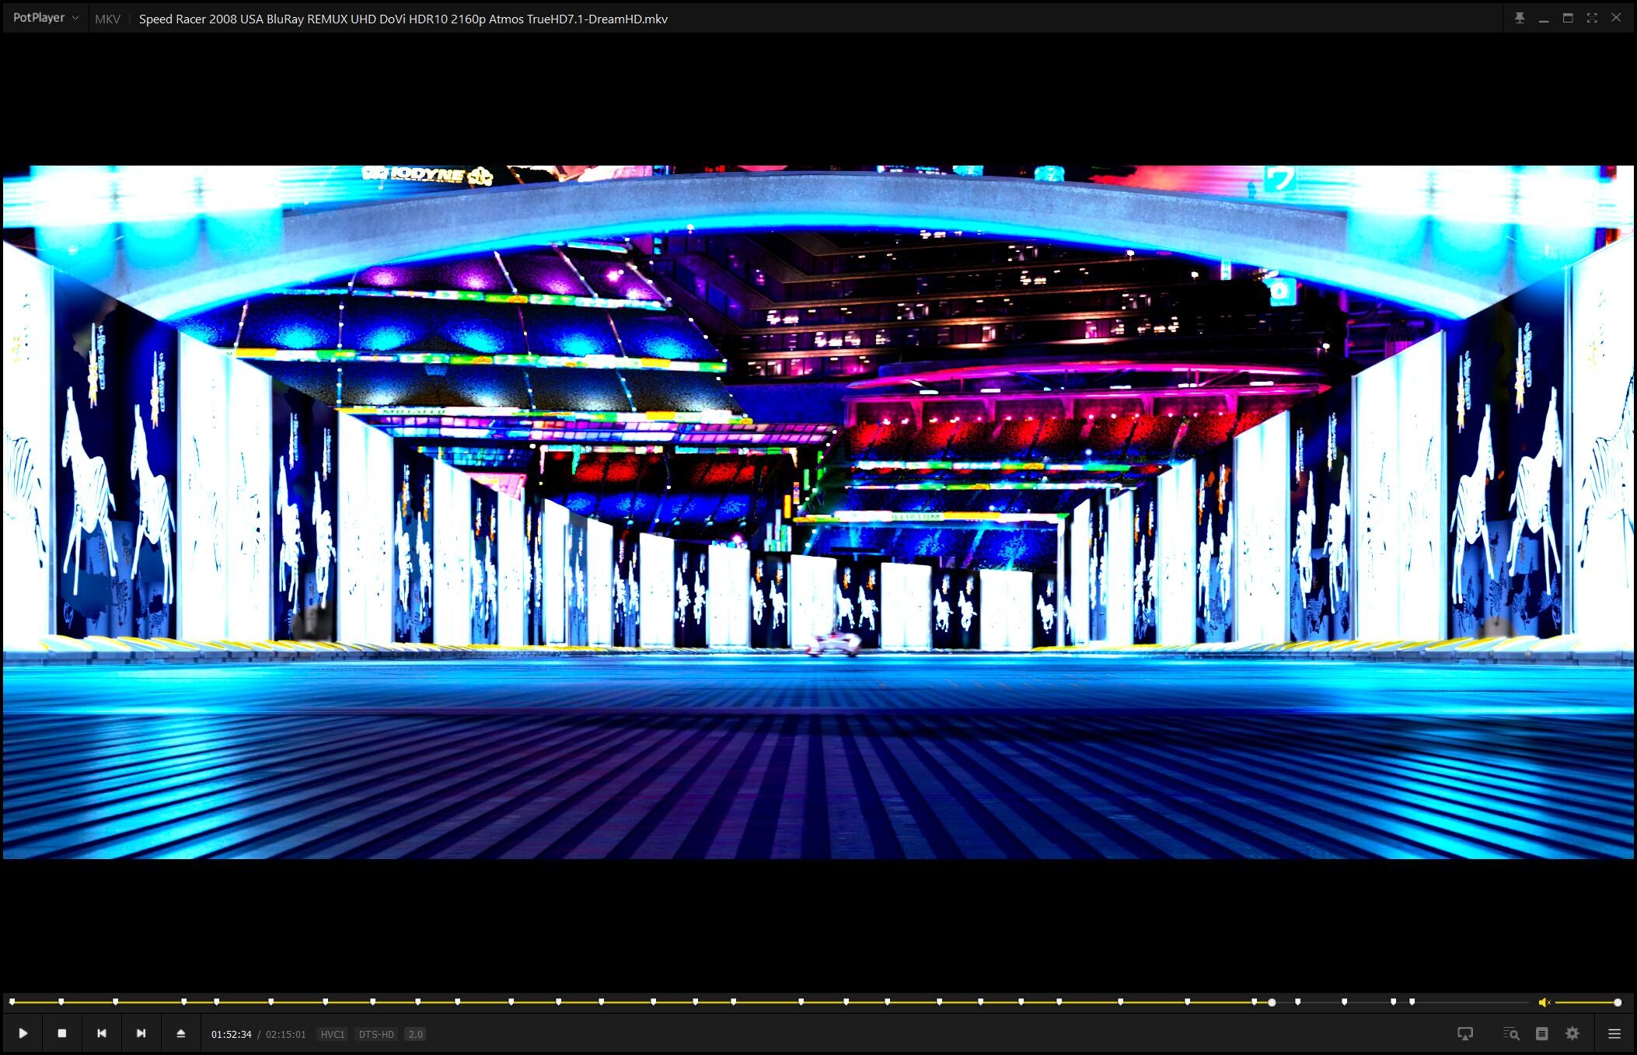Click the current time 01:52:34 display

point(232,1034)
